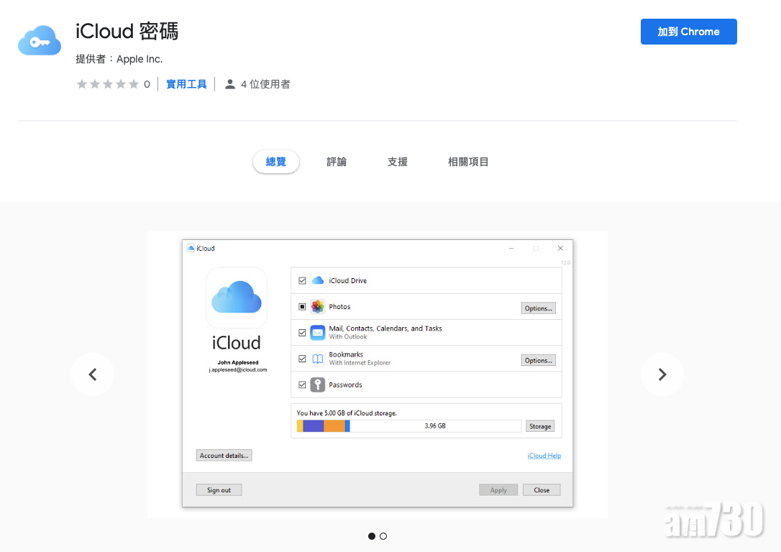Viewport: 781px width, 552px height.
Task: Click the Mail envelope icon
Action: [x=317, y=332]
